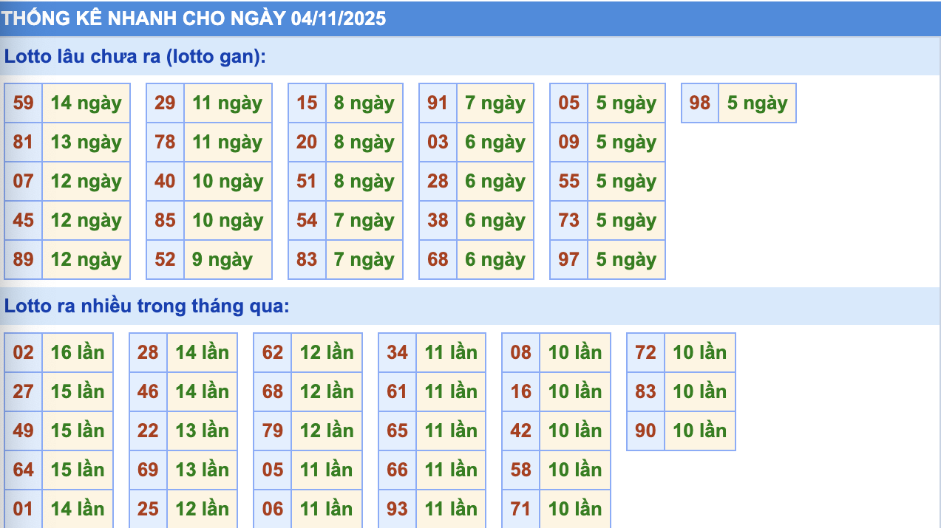The width and height of the screenshot is (941, 528).
Task: Choose lotto number 64
Action: click(x=24, y=470)
